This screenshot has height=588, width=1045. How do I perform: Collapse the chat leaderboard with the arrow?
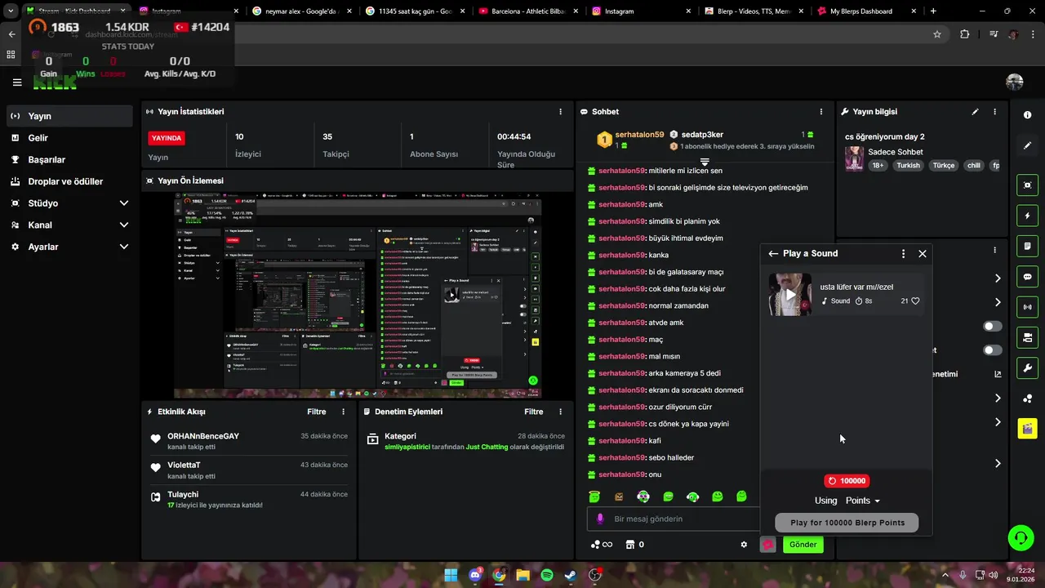[x=705, y=163]
